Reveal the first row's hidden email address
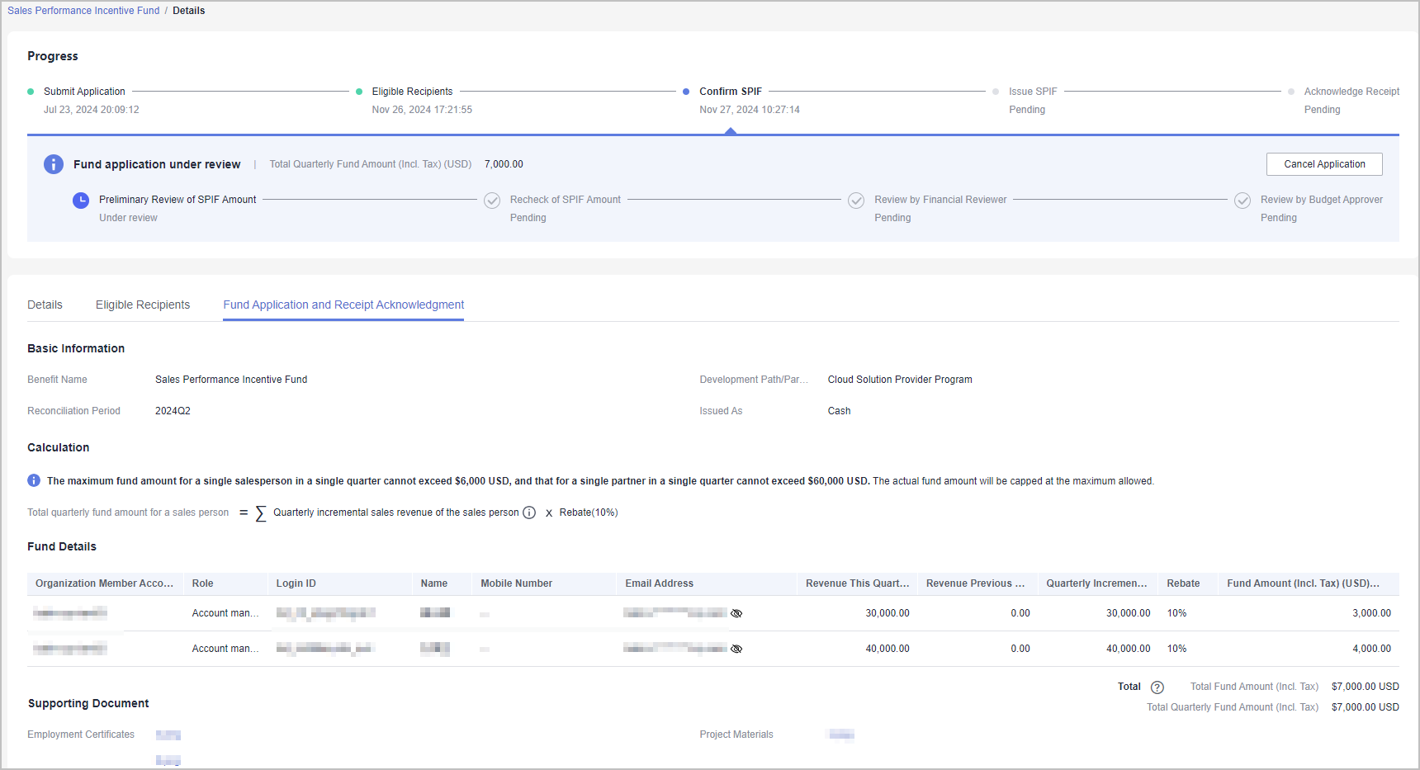The width and height of the screenshot is (1420, 770). [x=736, y=613]
